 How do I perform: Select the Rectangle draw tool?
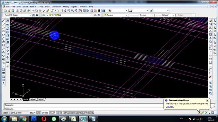pyautogui.click(x=3, y=35)
